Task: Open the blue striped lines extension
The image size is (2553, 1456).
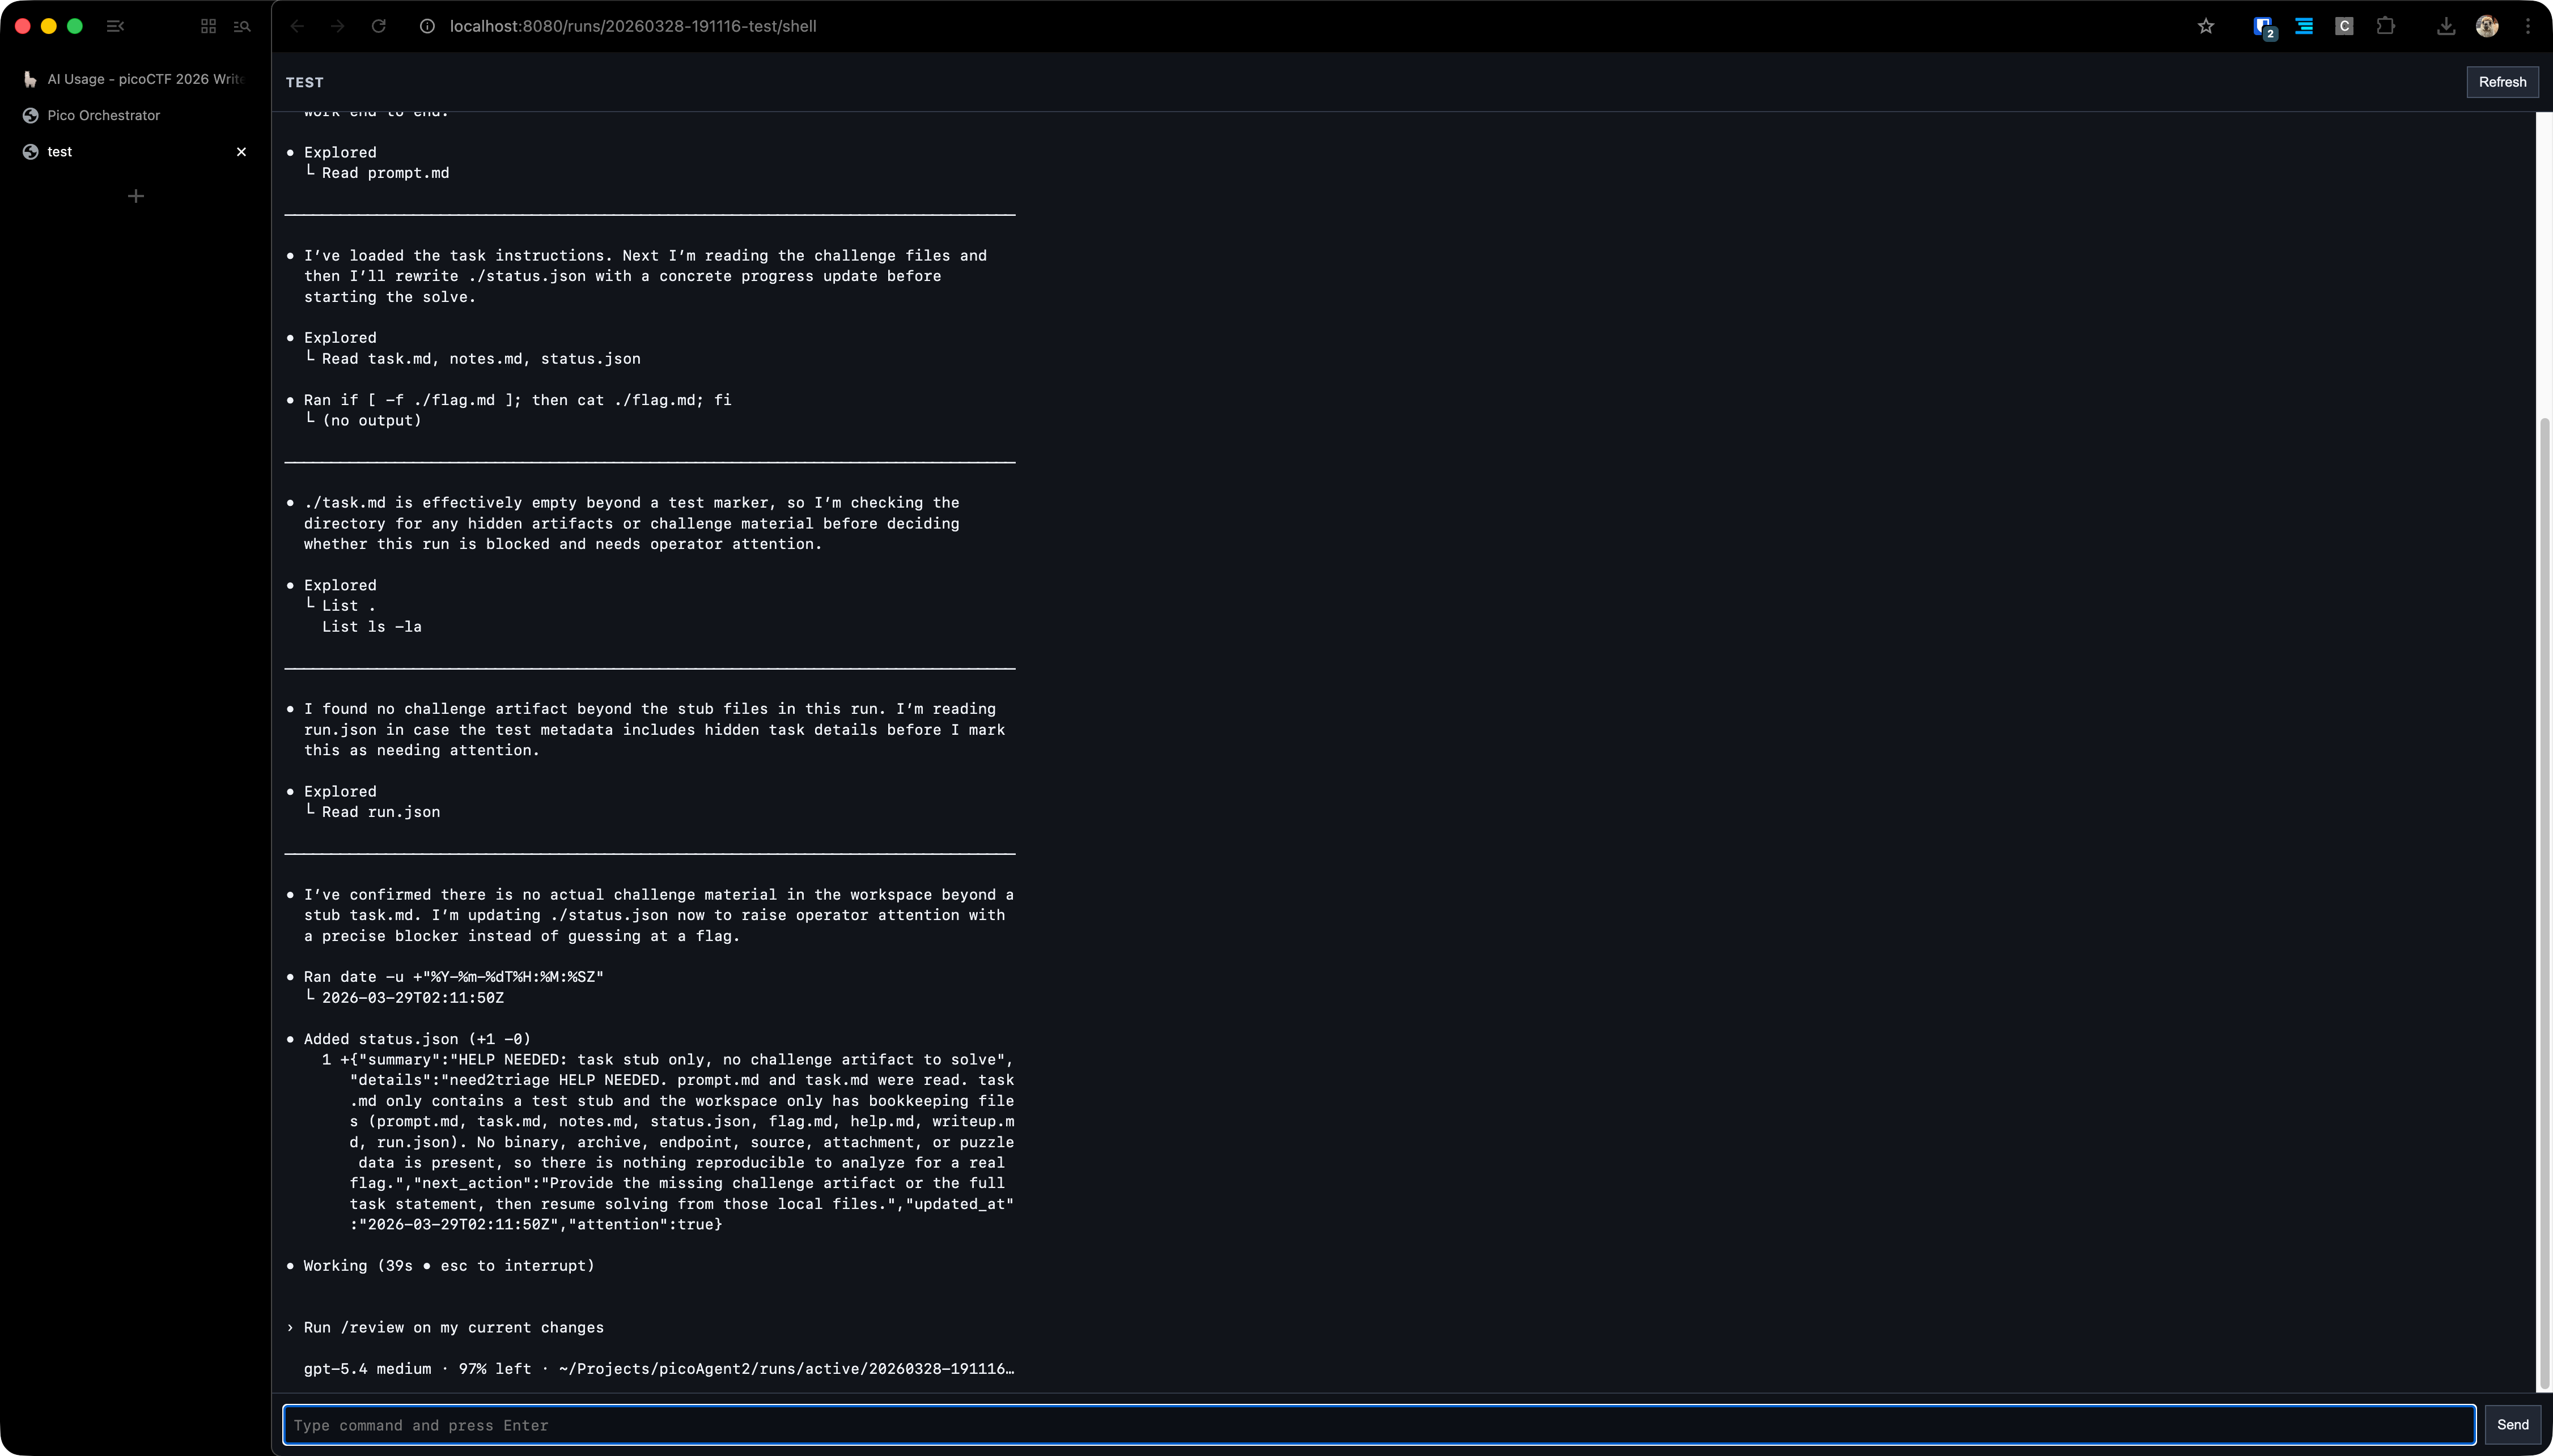Action: (x=2304, y=26)
